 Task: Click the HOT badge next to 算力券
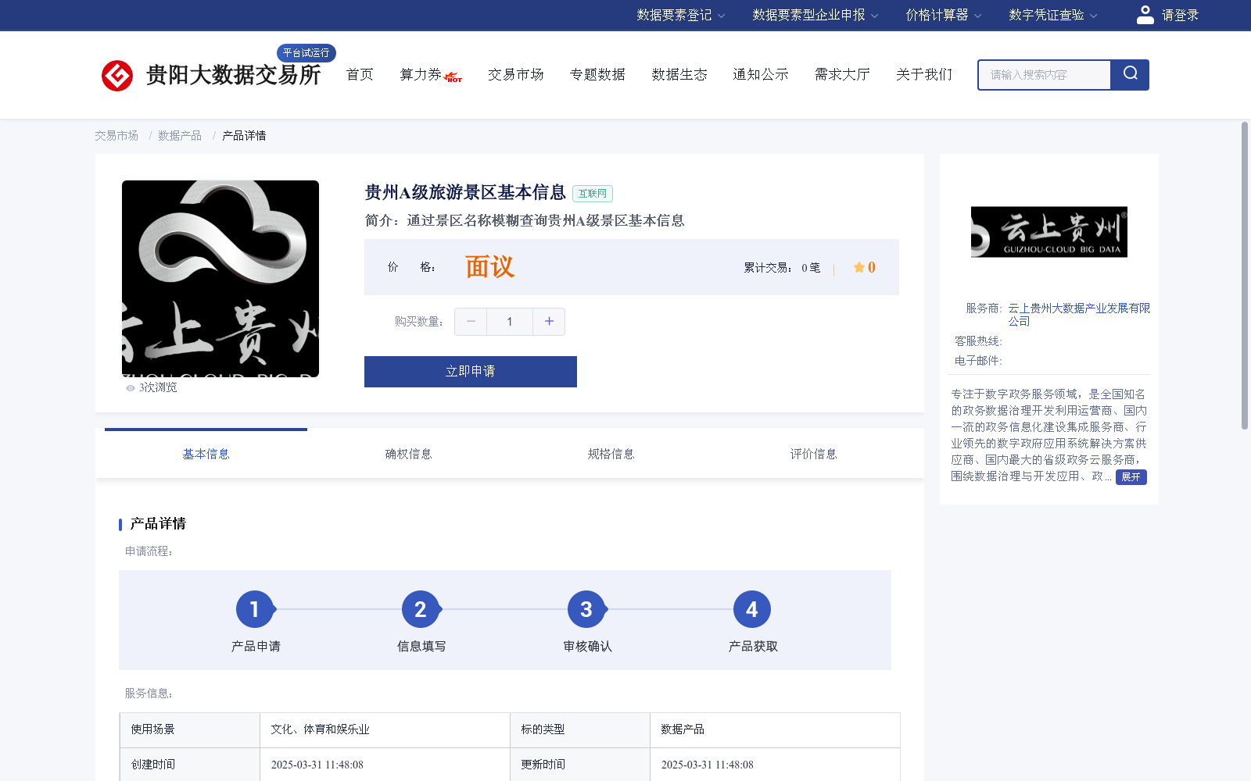tap(453, 77)
